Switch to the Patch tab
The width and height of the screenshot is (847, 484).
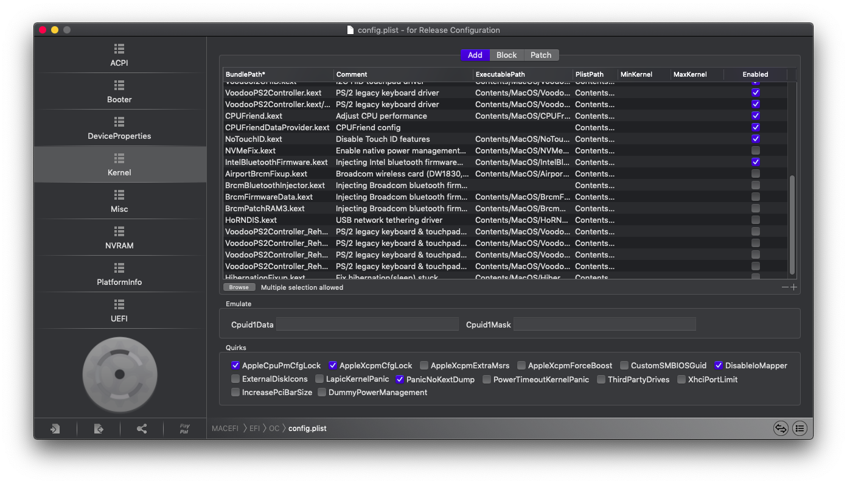[x=540, y=55]
